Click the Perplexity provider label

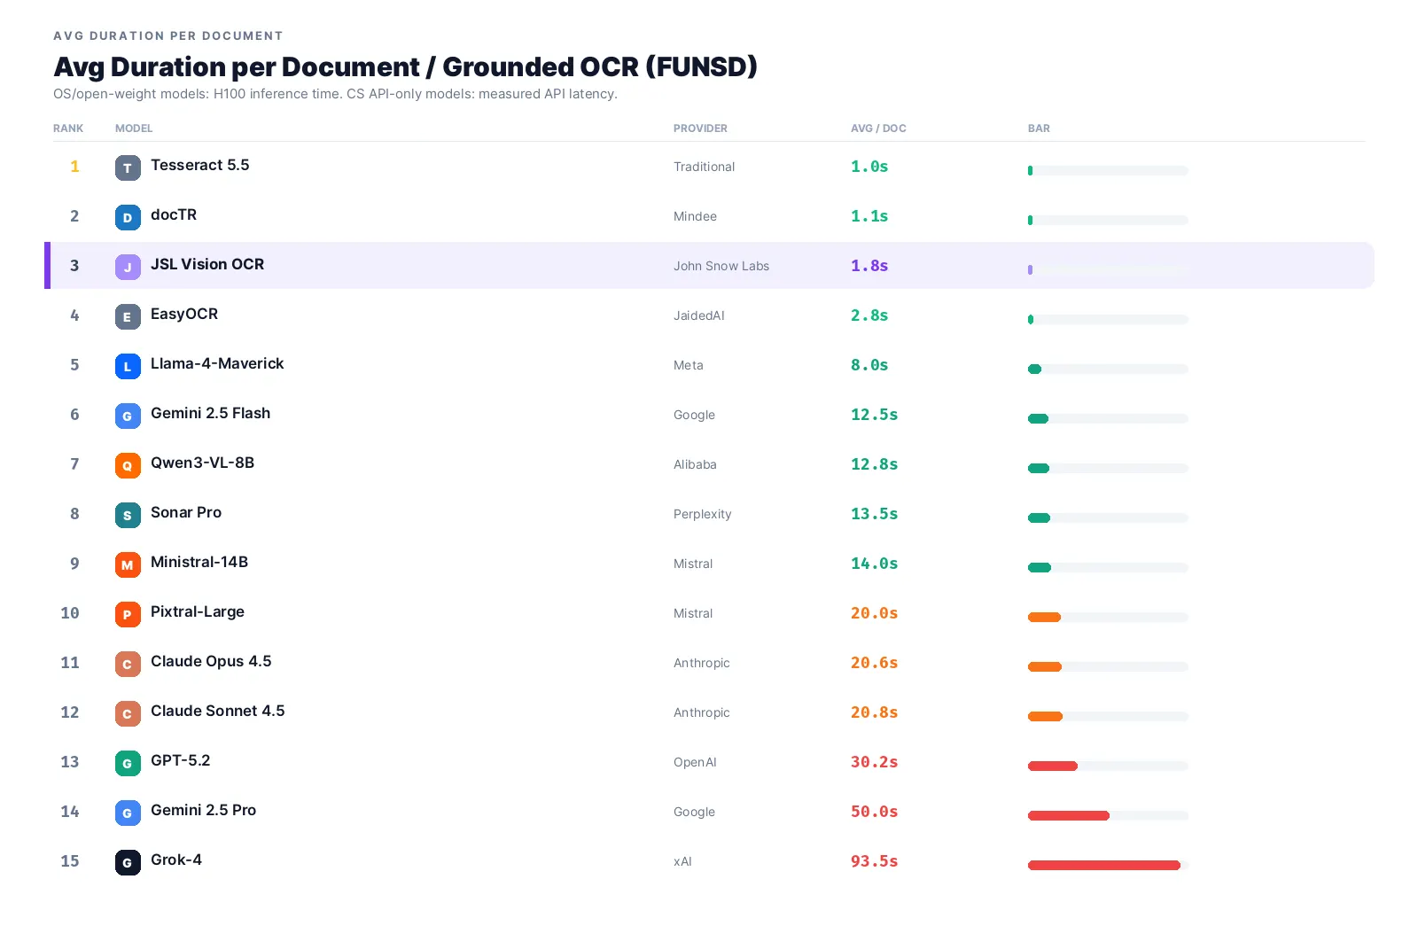point(703,515)
